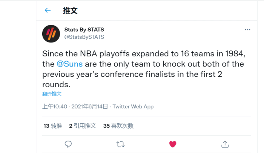View the 35 喜欢次数 likes list
The height and width of the screenshot is (153, 264).
[118, 126]
